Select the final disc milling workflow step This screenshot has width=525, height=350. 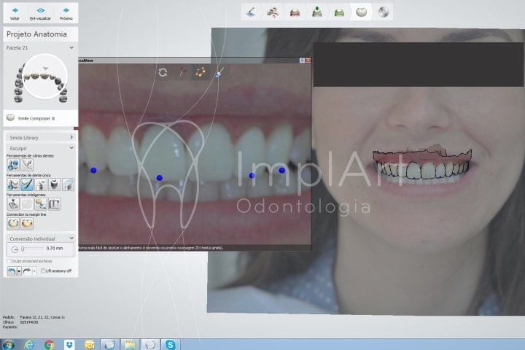[383, 12]
